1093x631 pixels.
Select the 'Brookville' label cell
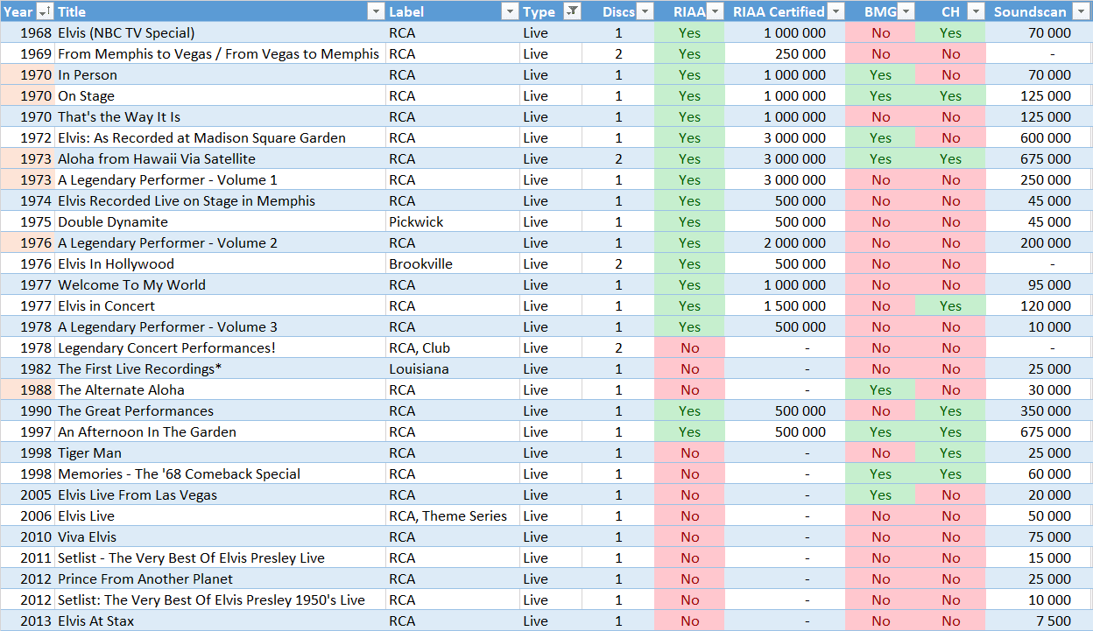tap(453, 263)
